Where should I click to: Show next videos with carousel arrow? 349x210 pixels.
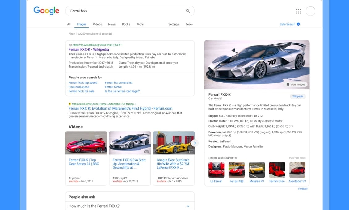click(x=195, y=143)
